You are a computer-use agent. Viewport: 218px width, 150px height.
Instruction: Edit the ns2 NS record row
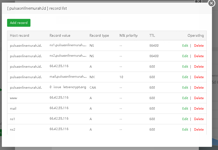tap(185, 56)
